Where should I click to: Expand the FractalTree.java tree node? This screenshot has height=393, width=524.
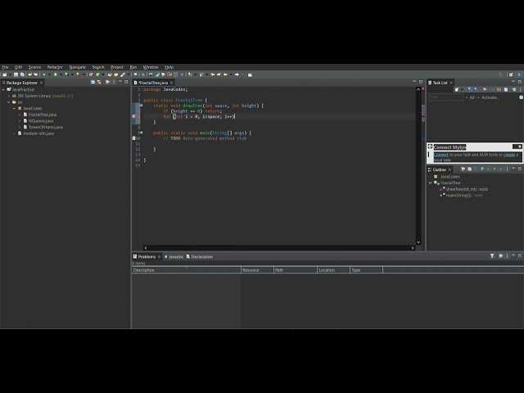point(20,115)
